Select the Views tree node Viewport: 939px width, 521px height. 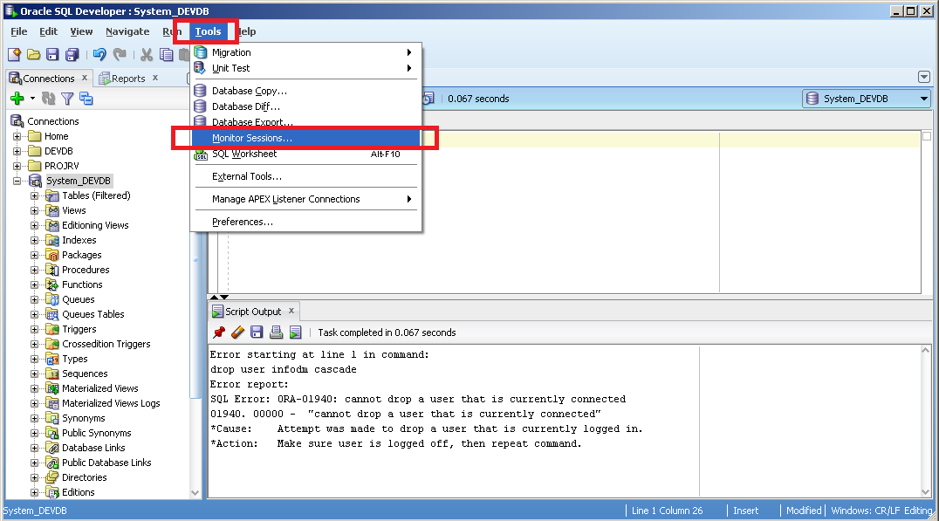73,211
